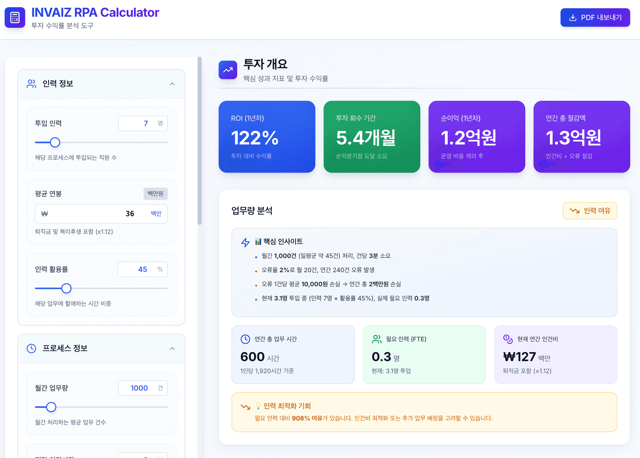Image resolution: width=640 pixels, height=458 pixels.
Task: Toggle the 백만원 unit badge for 평균 연봉
Action: coord(155,194)
